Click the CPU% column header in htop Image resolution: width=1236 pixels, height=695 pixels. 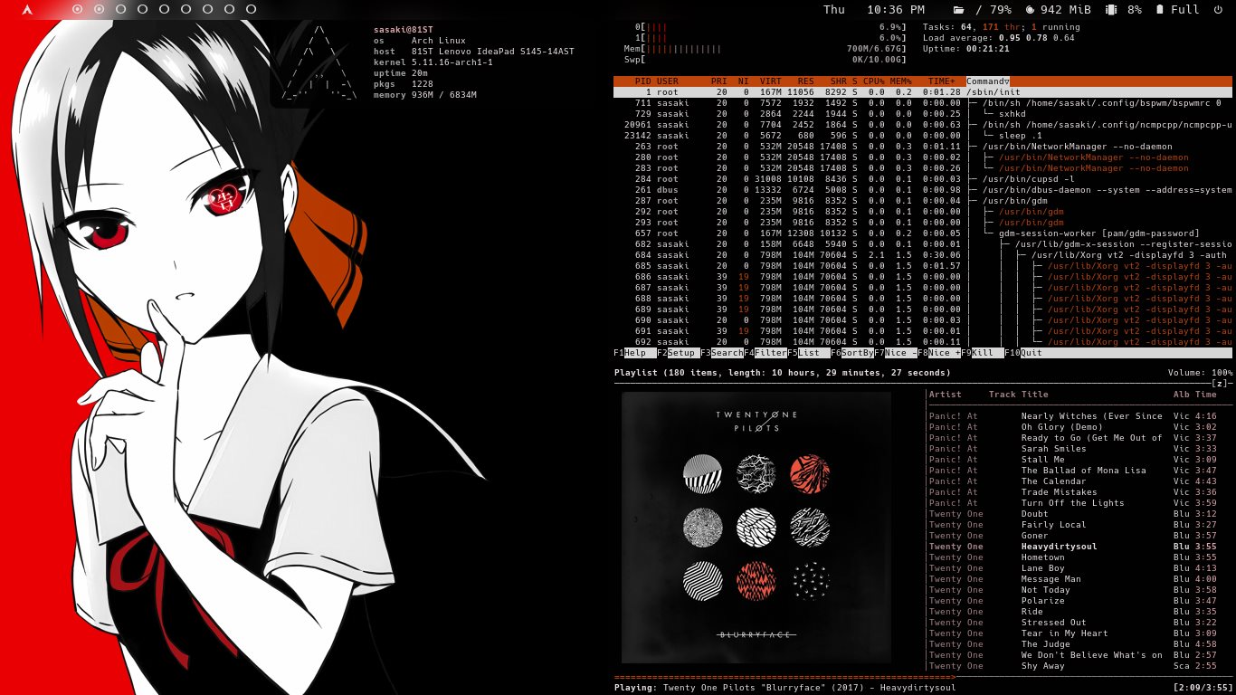tap(874, 81)
